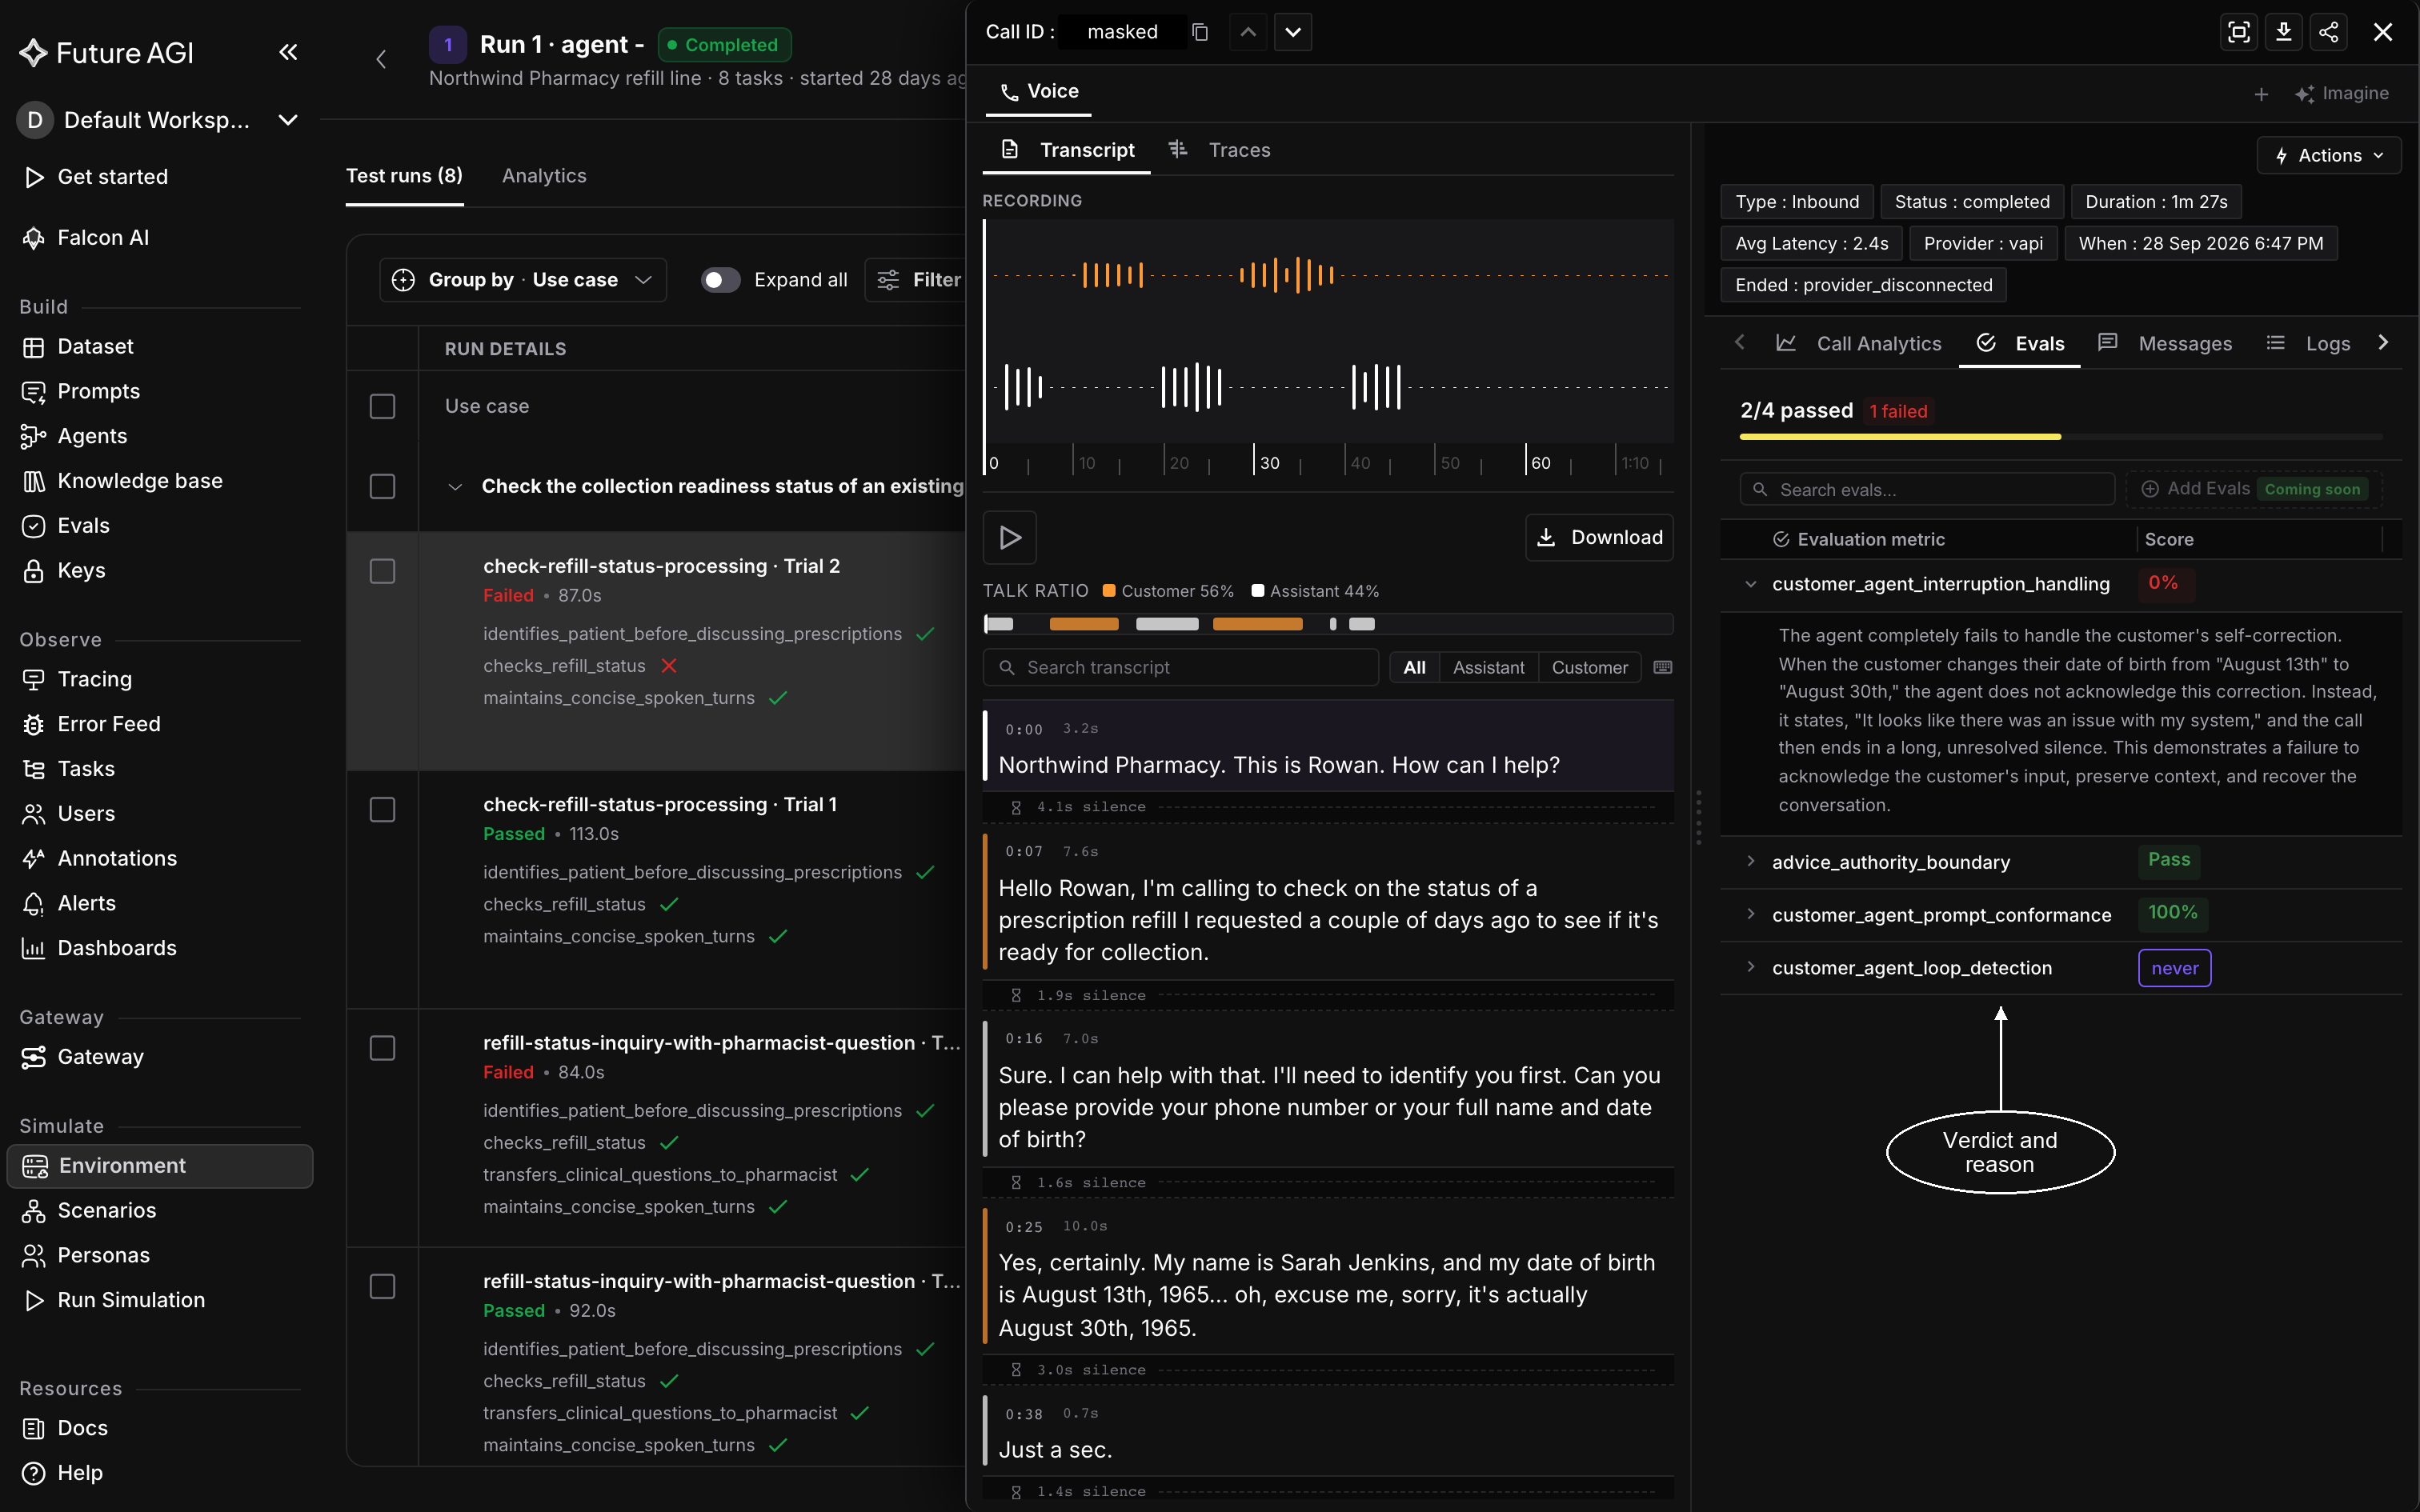Viewport: 2420px width, 1512px height.
Task: Toggle the transcript keyboard layout icon
Action: 1663,667
